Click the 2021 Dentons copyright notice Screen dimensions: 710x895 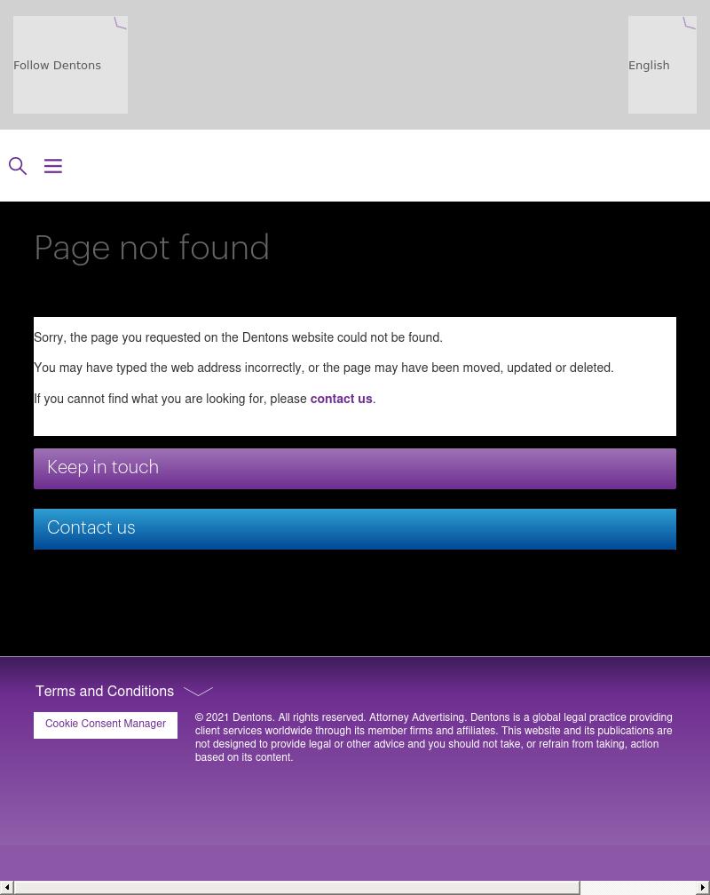(434, 737)
